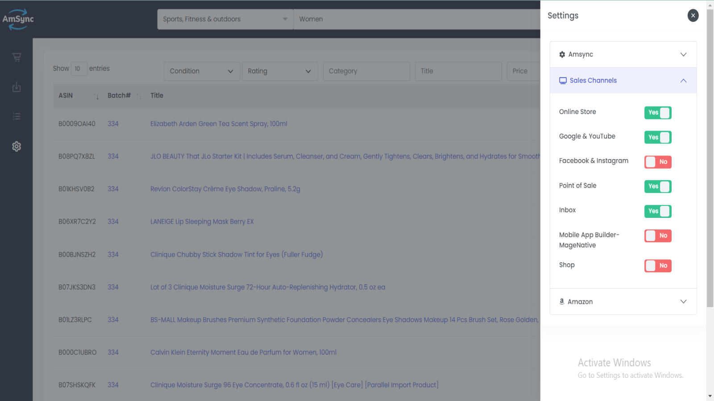The width and height of the screenshot is (714, 401).
Task: Close the Settings panel
Action: pyautogui.click(x=693, y=16)
